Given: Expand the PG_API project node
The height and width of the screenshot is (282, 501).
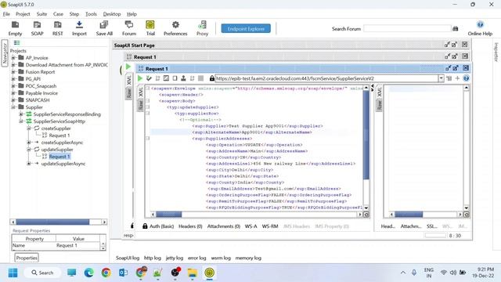Looking at the screenshot, I should click(13, 79).
